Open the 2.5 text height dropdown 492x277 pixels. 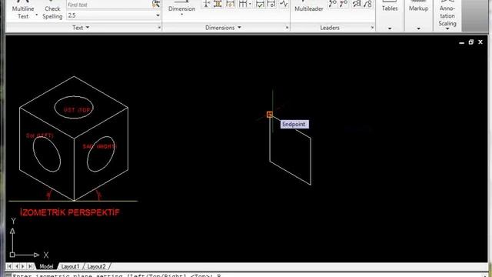click(158, 15)
